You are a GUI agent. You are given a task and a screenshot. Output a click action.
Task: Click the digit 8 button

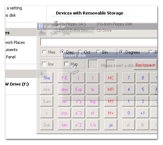click(143, 78)
